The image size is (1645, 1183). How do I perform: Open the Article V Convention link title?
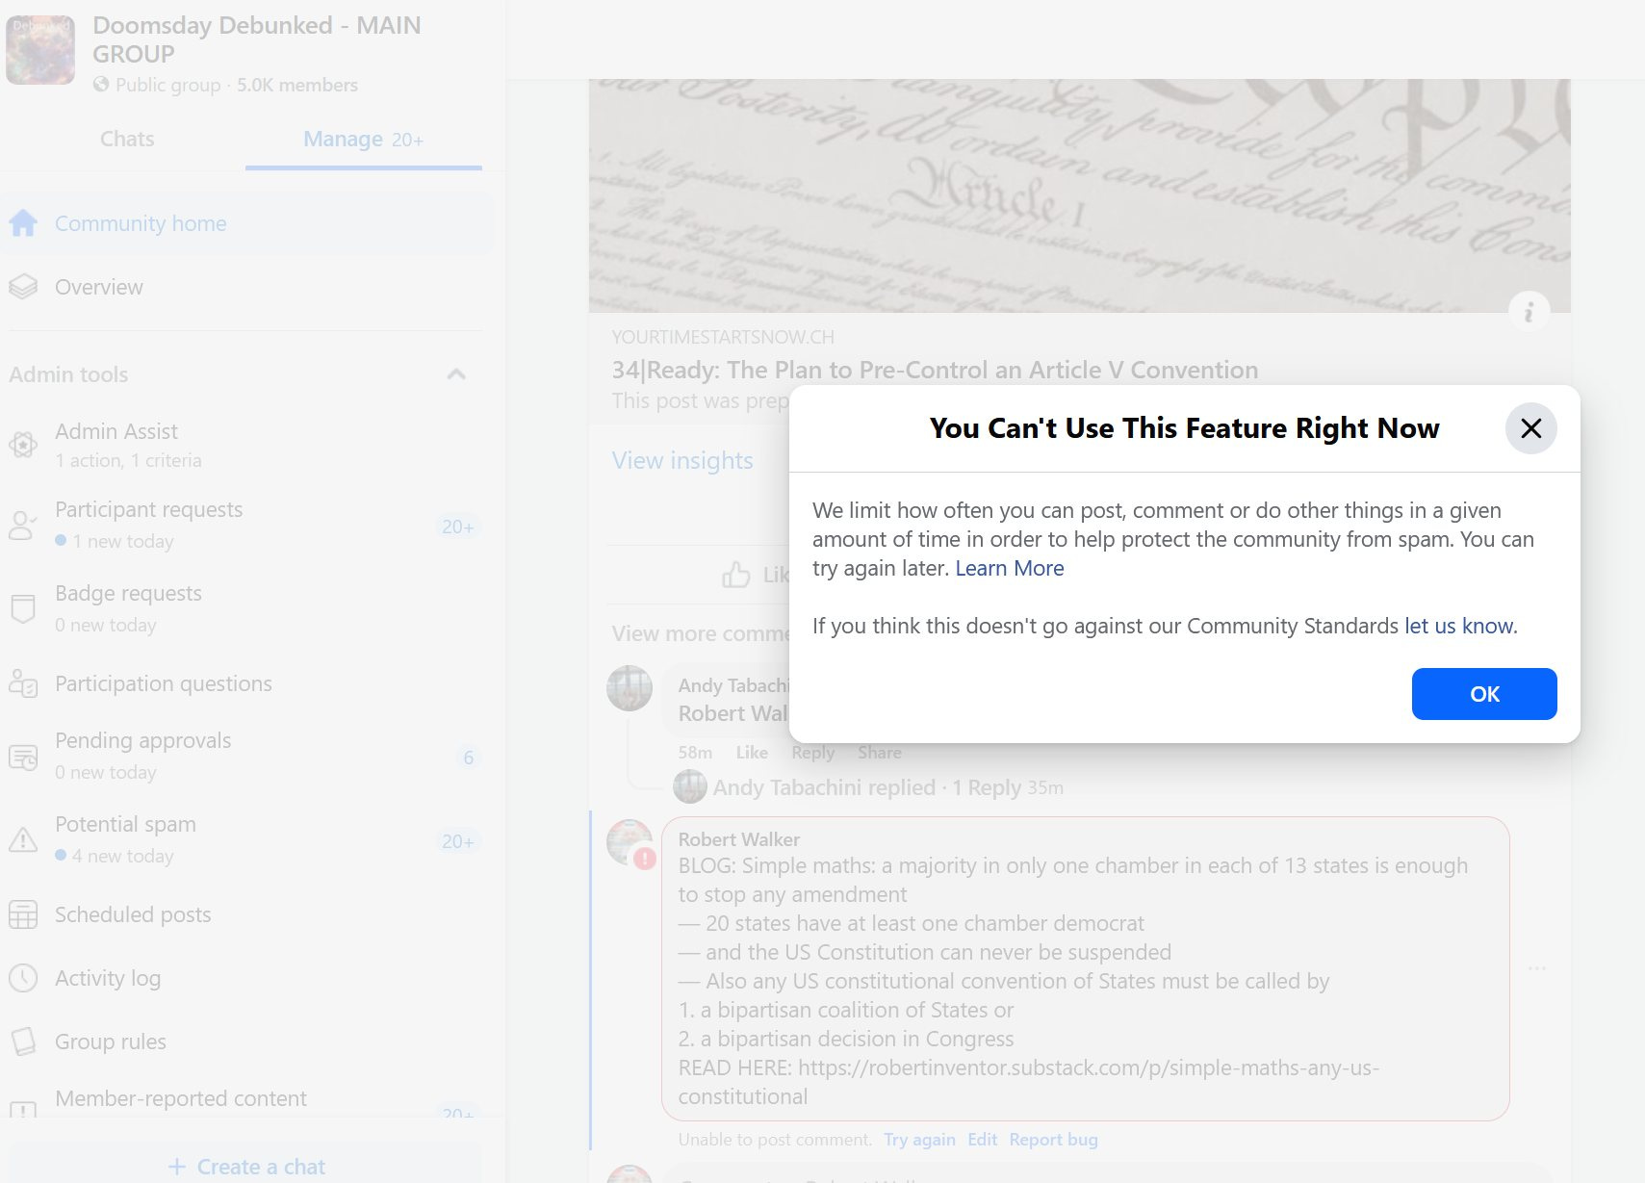pos(935,370)
